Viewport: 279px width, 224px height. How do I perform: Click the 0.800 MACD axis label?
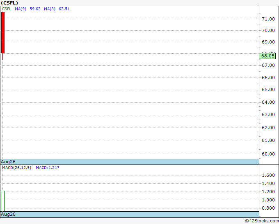pyautogui.click(x=268, y=208)
